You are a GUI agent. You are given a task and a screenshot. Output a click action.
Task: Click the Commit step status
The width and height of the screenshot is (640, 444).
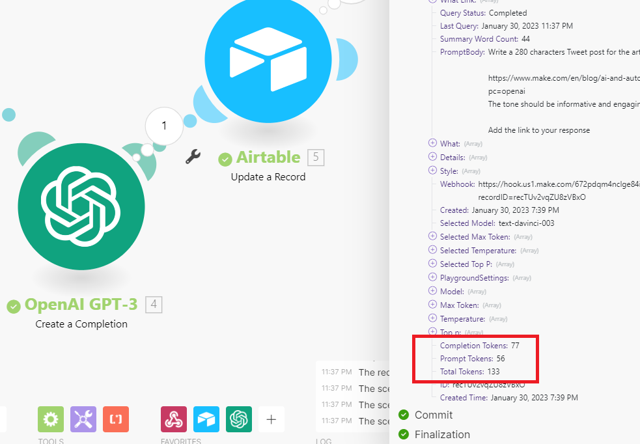(434, 415)
